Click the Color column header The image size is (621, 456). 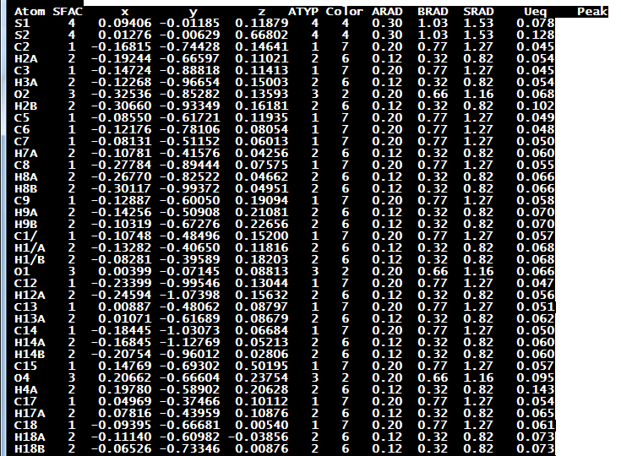pyautogui.click(x=344, y=12)
